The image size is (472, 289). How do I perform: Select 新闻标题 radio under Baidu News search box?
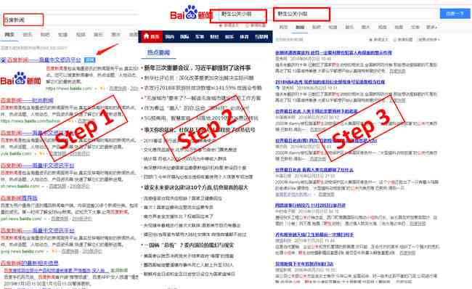click(x=256, y=25)
